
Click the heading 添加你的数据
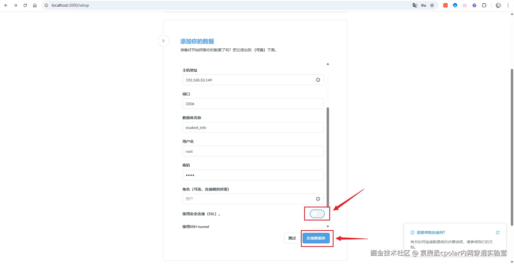coord(197,41)
